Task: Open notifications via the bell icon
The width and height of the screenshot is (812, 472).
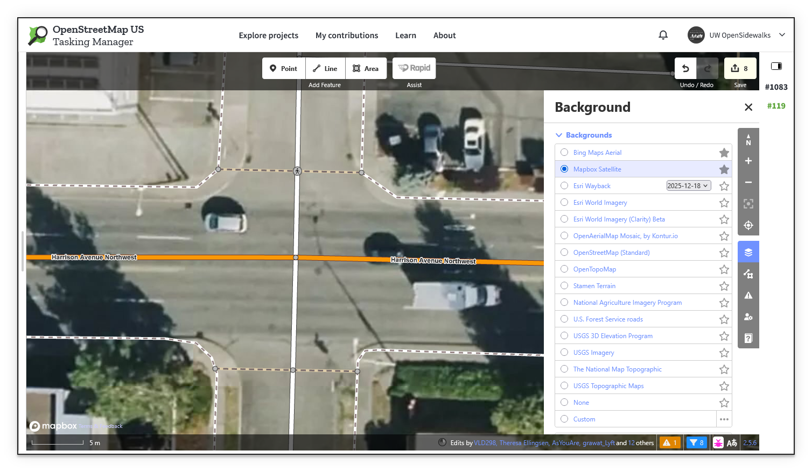Action: [x=663, y=35]
